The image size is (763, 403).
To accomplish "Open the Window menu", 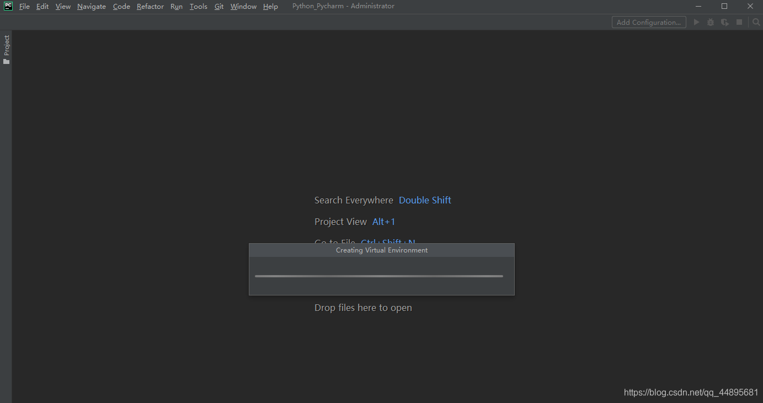I will click(x=243, y=7).
